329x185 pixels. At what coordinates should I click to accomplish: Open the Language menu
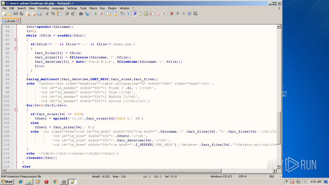click(58, 8)
